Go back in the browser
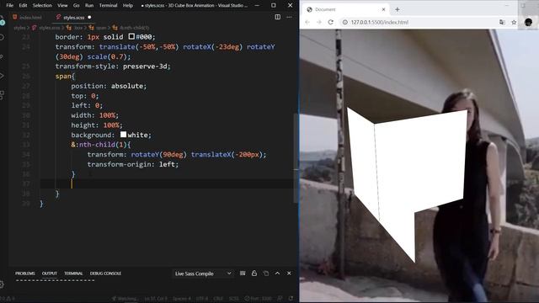This screenshot has height=303, width=539. coord(307,22)
